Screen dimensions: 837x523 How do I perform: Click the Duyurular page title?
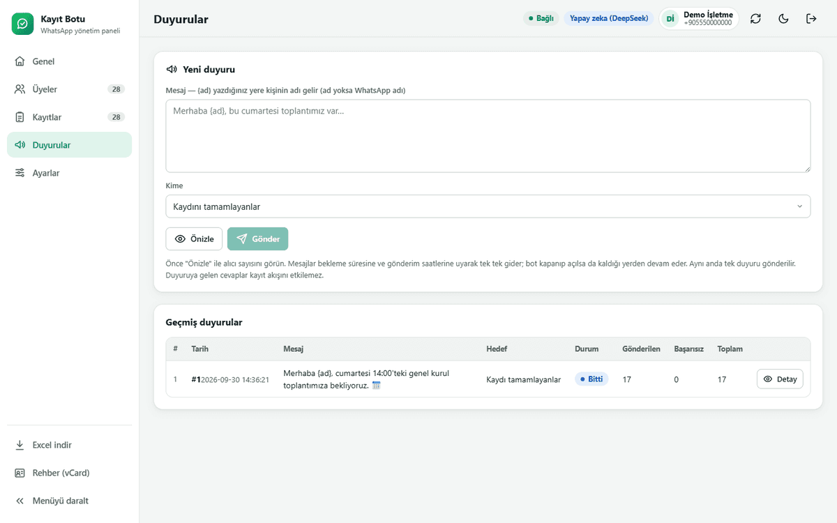pyautogui.click(x=181, y=20)
